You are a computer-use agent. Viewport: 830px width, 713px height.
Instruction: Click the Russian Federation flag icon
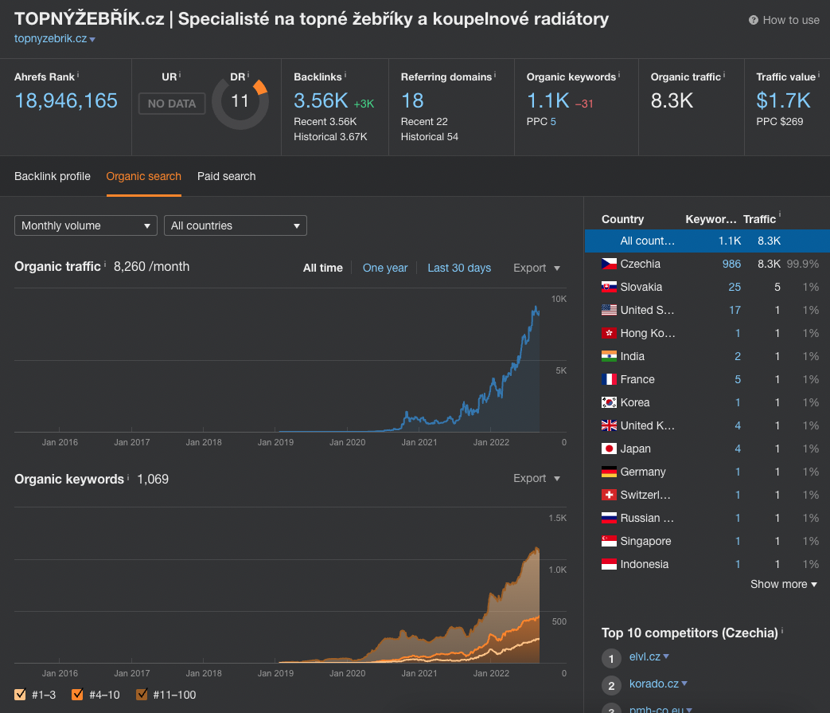pyautogui.click(x=609, y=518)
